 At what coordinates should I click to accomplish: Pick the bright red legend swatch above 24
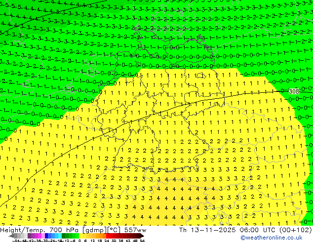click(x=108, y=236)
